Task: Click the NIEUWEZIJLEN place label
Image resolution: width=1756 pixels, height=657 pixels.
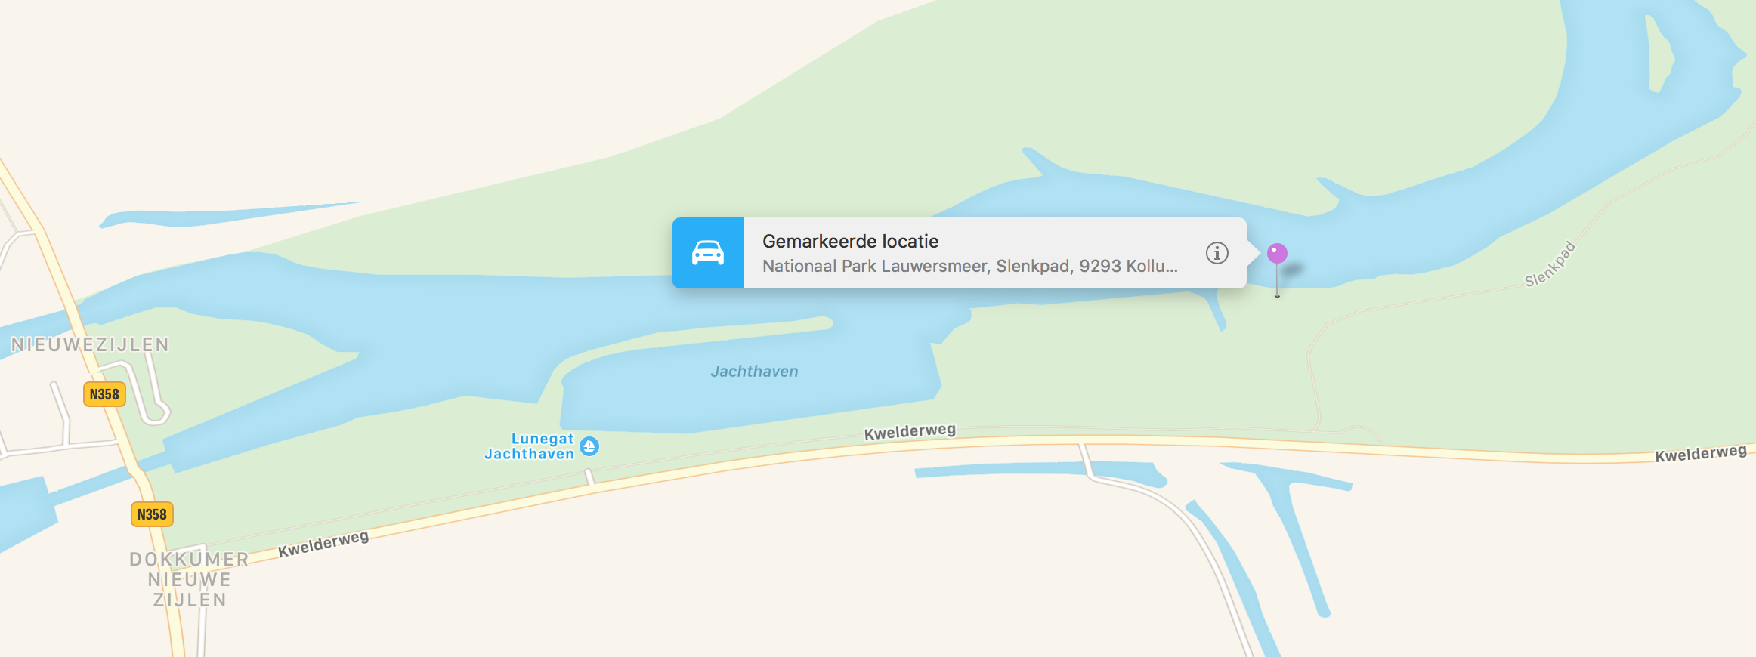Action: 90,345
